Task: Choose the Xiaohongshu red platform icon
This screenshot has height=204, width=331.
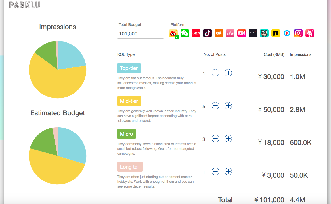Action: click(x=196, y=33)
